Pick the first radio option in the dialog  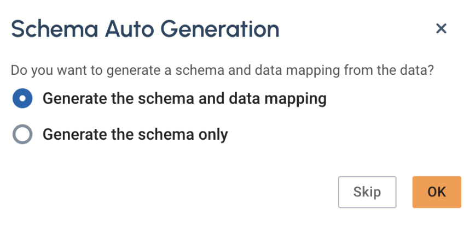coord(22,99)
